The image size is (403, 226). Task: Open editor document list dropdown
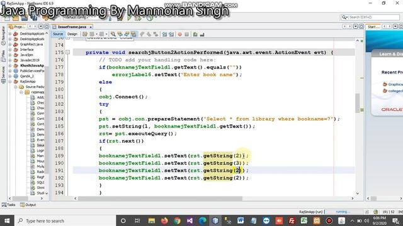click(356, 26)
